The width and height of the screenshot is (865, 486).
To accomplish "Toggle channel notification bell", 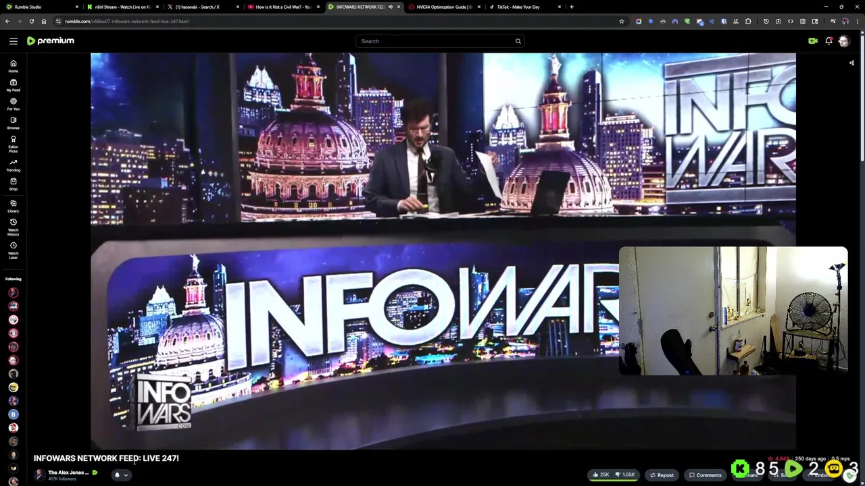I will [117, 475].
